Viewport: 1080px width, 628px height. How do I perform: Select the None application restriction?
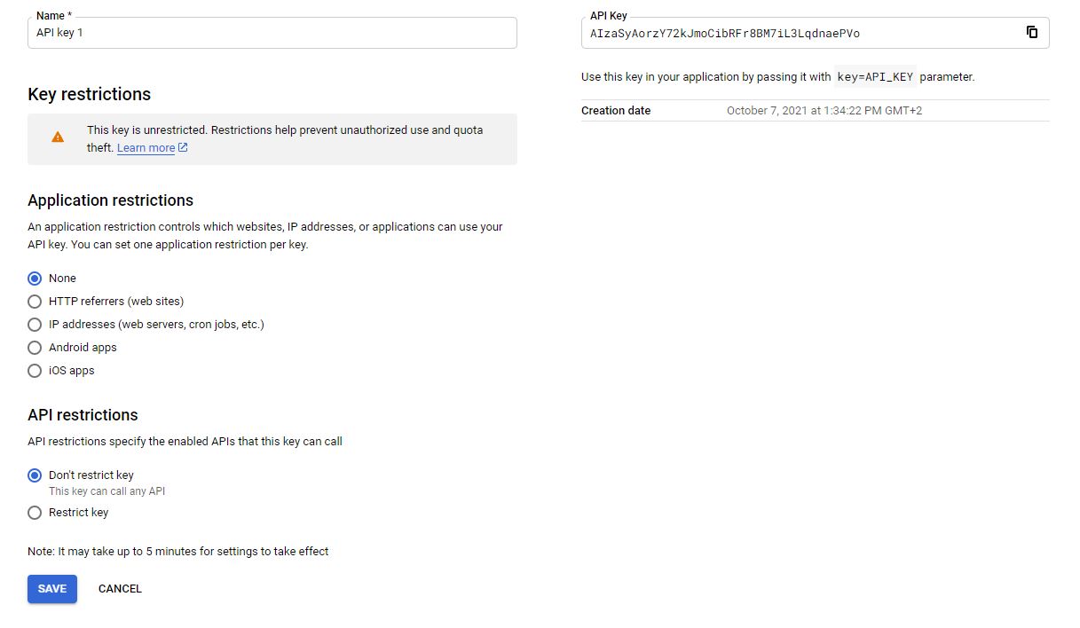point(35,279)
